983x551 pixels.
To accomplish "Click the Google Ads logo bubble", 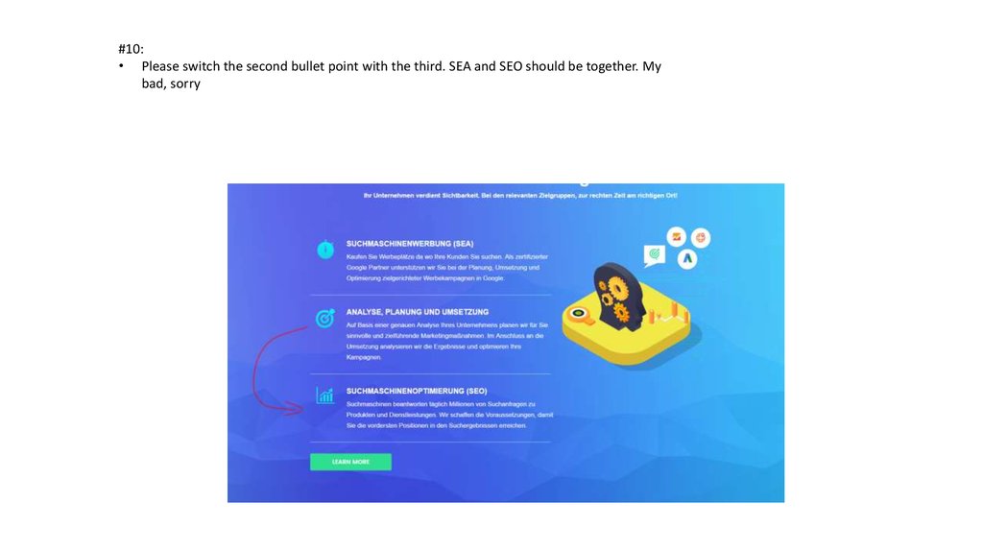I will click(687, 258).
